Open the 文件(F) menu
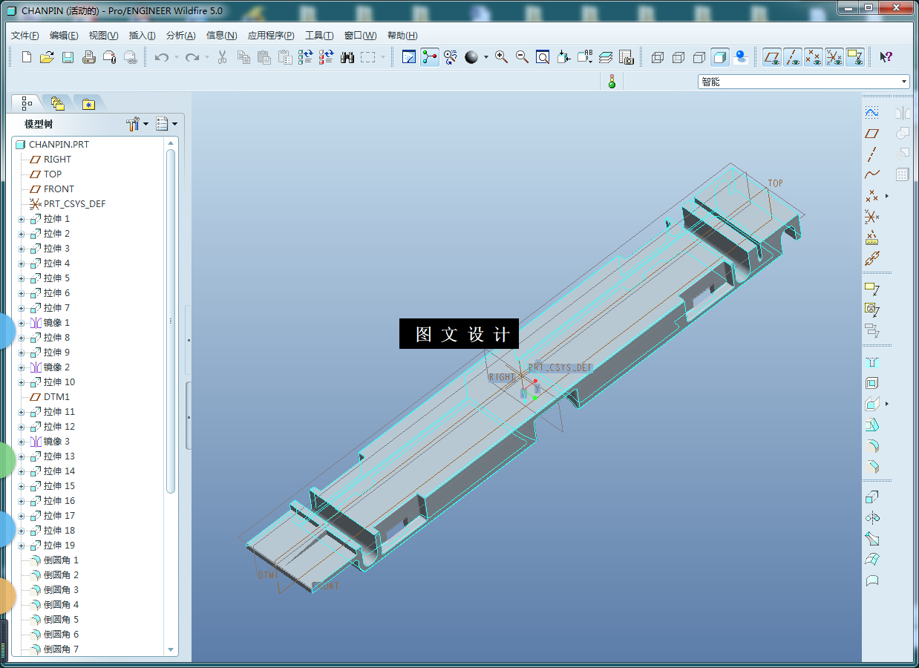This screenshot has height=668, width=919. click(25, 36)
